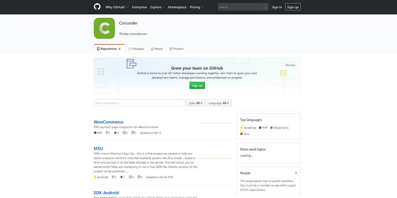This screenshot has height=198, width=397.
Task: Expand the People panel chevron
Action: pyautogui.click(x=296, y=173)
